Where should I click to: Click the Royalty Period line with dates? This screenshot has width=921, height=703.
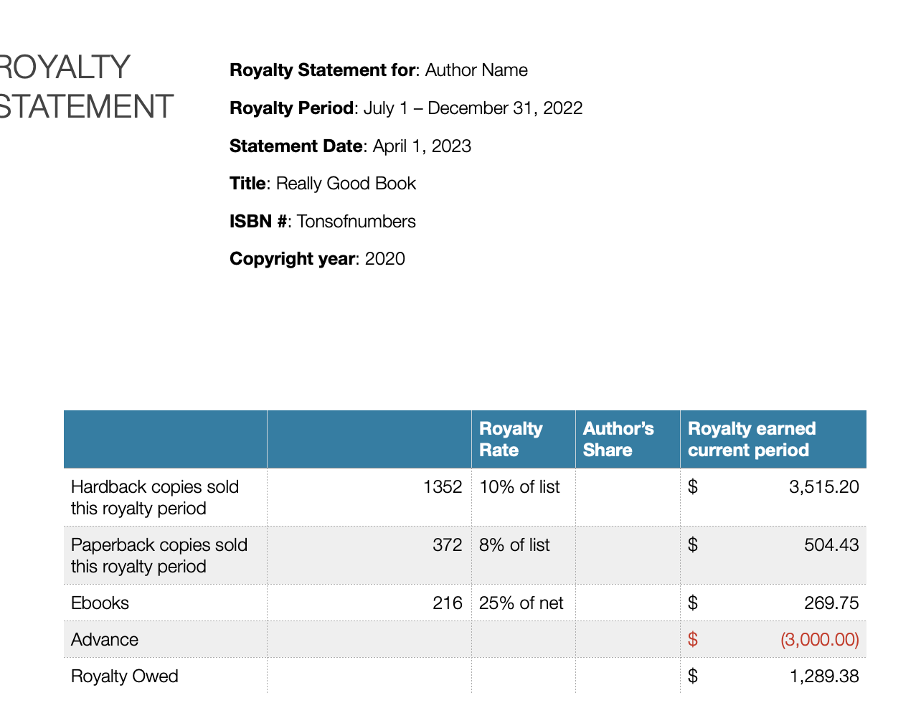tap(406, 108)
